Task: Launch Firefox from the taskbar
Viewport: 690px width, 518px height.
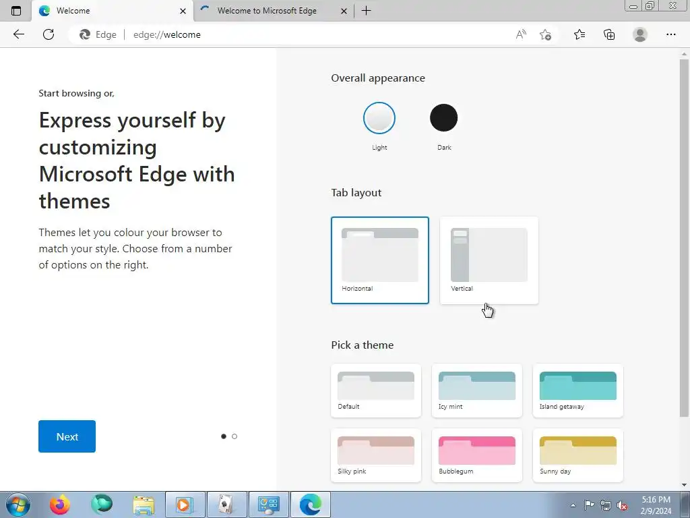Action: coord(59,505)
